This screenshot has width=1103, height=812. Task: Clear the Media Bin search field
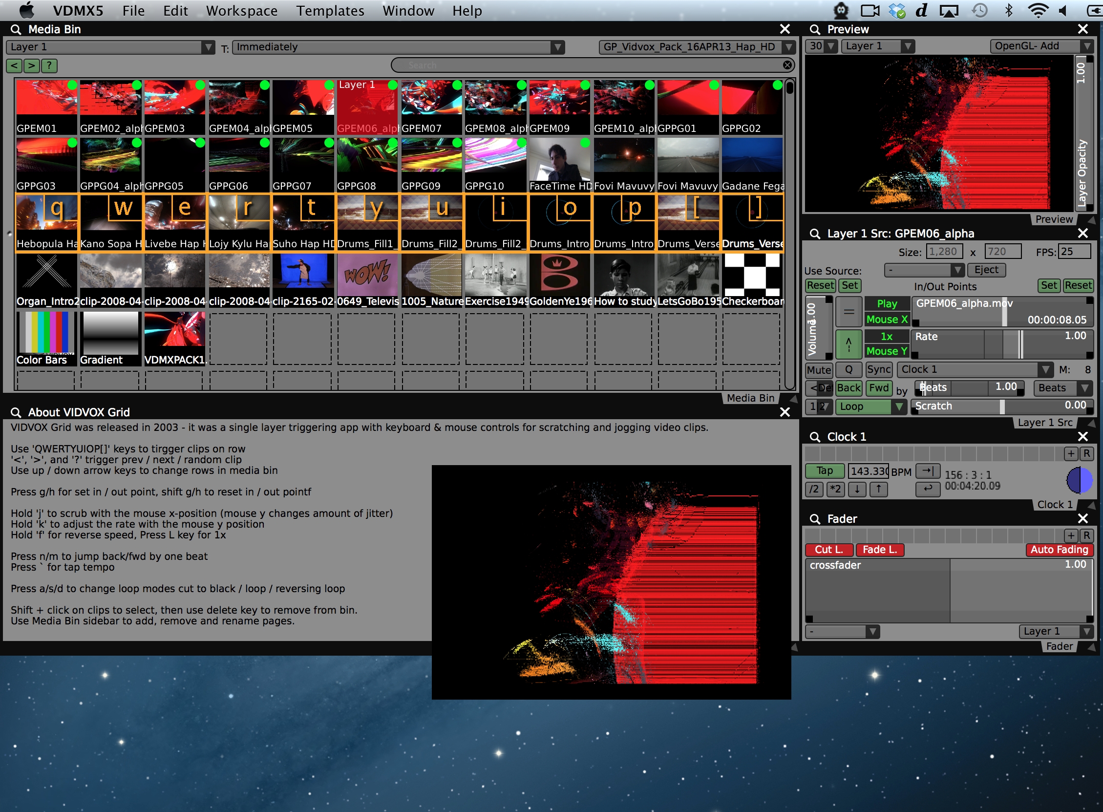(x=787, y=65)
